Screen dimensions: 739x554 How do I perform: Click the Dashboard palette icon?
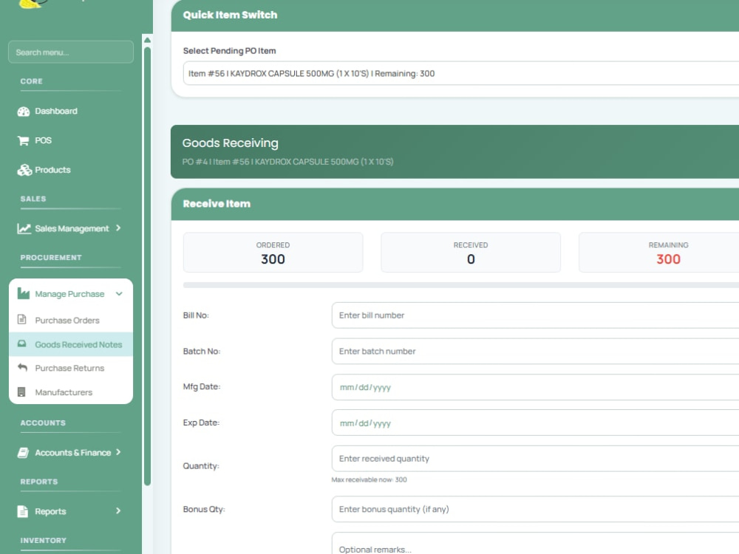point(24,112)
